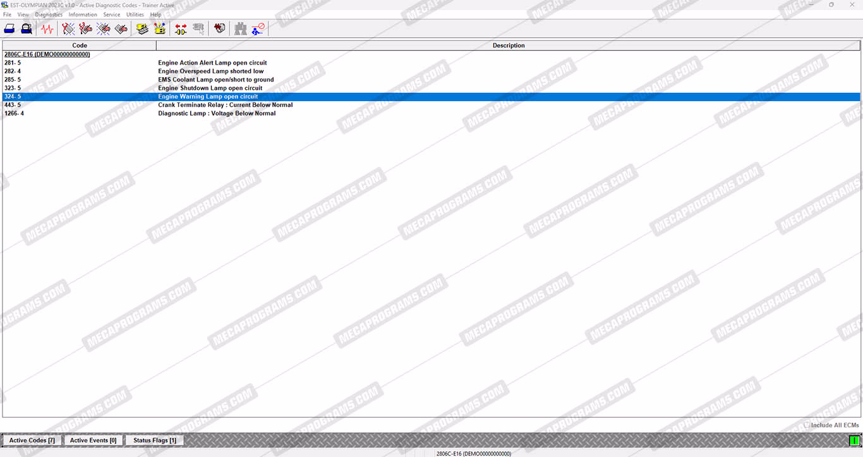
Task: Click the Code column header
Action: click(x=80, y=46)
